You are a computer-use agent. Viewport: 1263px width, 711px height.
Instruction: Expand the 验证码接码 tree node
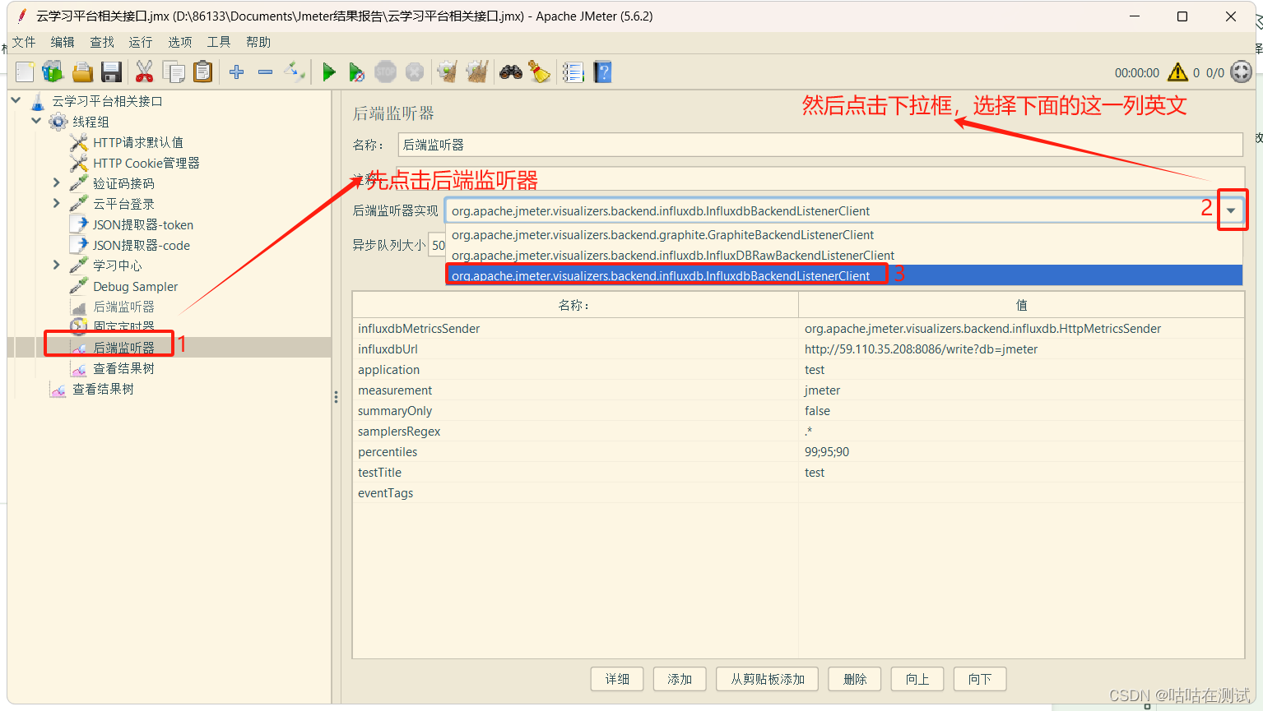(56, 182)
